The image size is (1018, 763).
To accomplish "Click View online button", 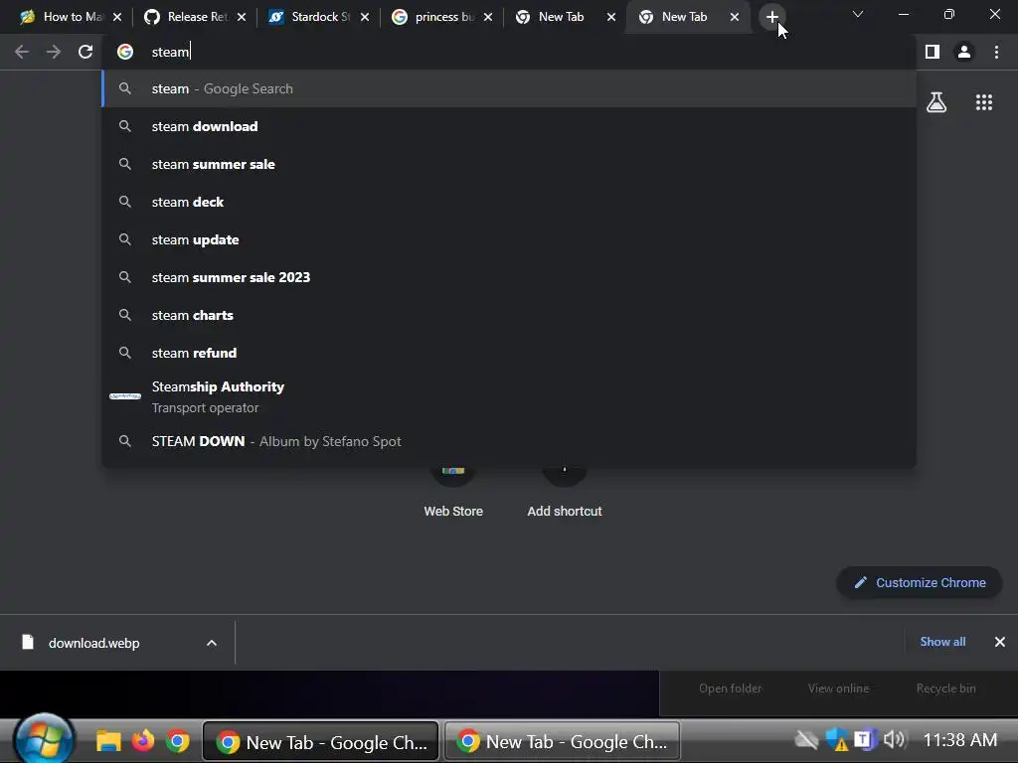I will pos(838,688).
